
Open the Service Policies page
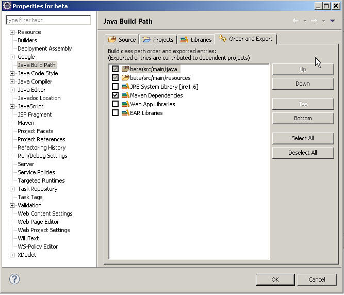point(37,172)
